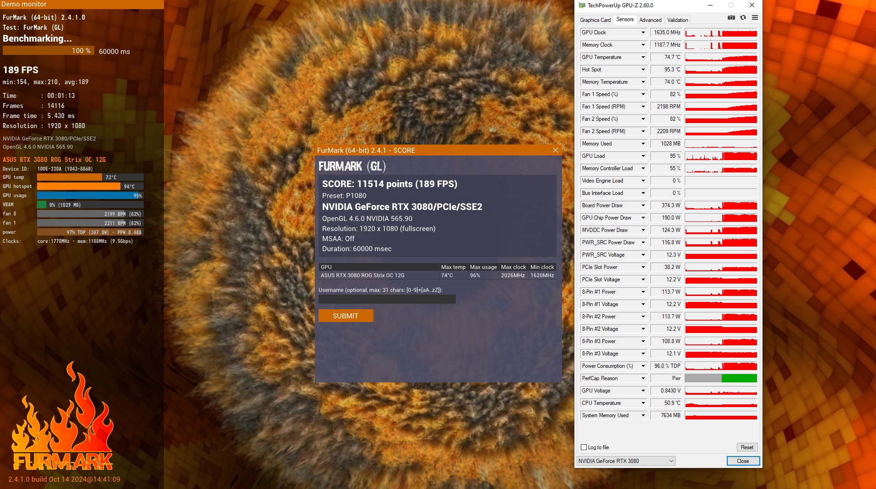Screen dimensions: 876x489
Task: Open the NVIDIA GeForce RTX 3080 device selector
Action: click(x=626, y=461)
